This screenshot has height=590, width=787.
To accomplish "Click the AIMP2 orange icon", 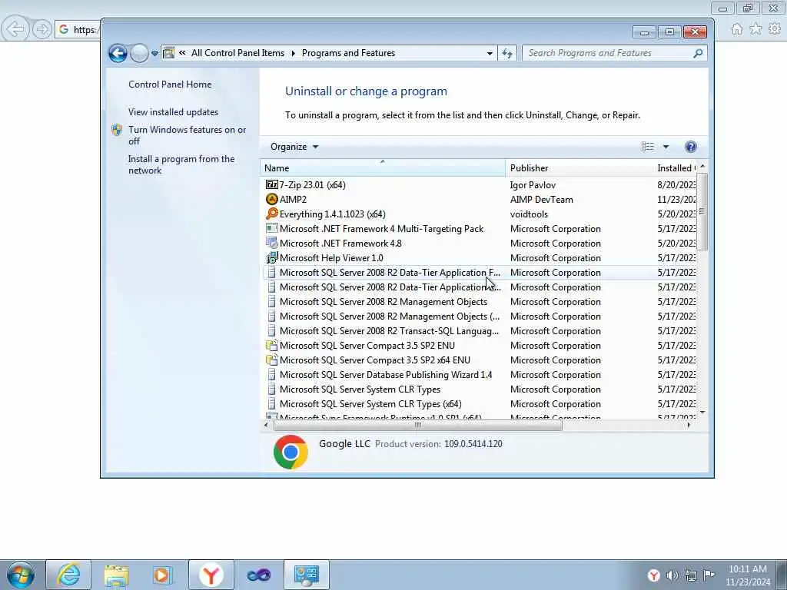I will point(271,199).
